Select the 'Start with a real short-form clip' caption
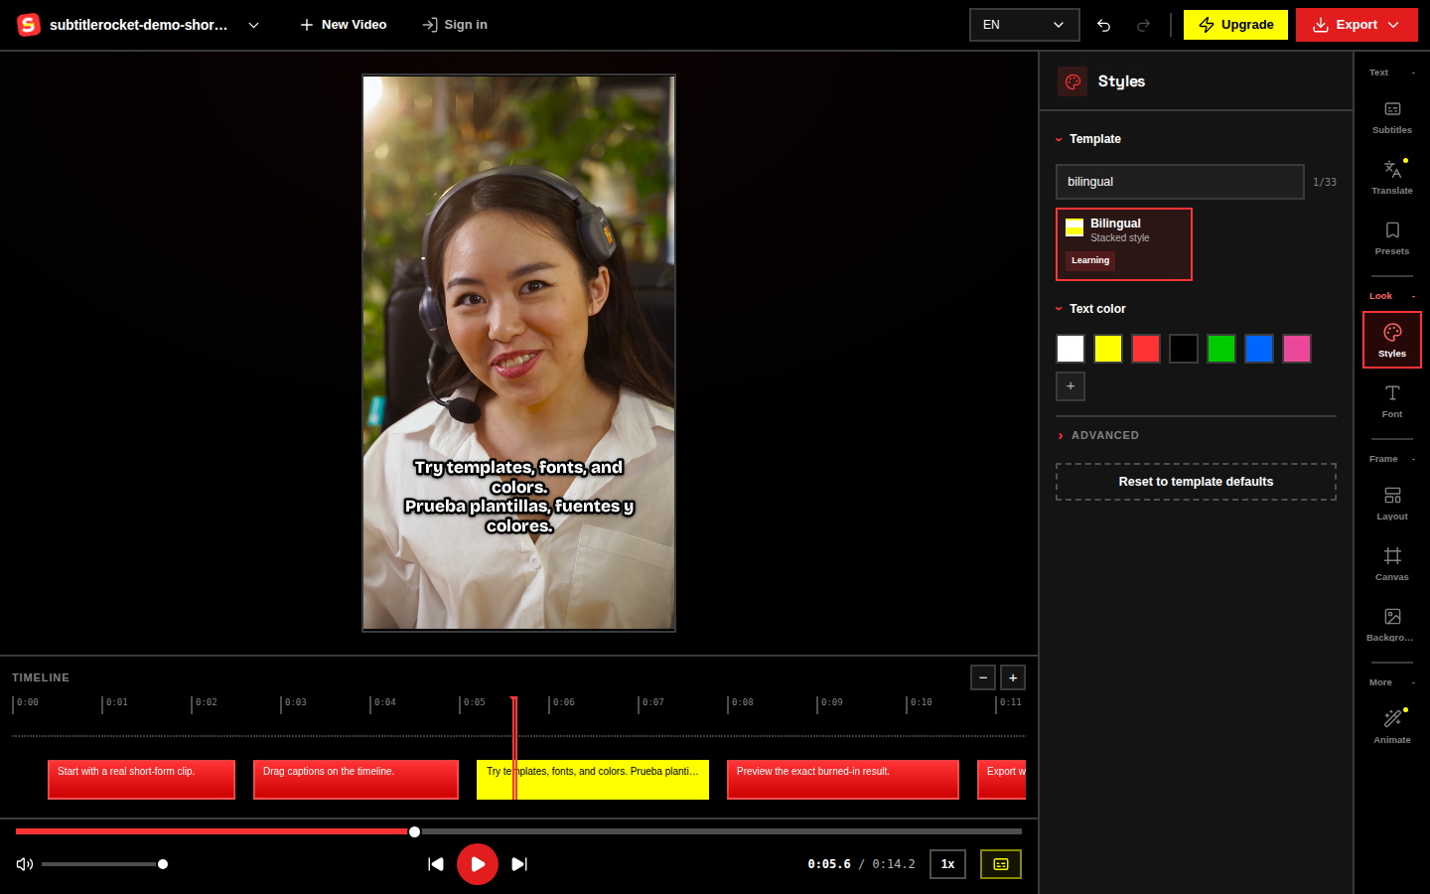The height and width of the screenshot is (894, 1430). (x=141, y=780)
